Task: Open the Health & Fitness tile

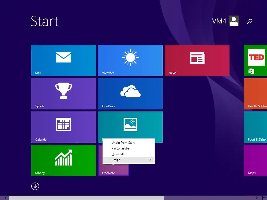Action: click(256, 94)
